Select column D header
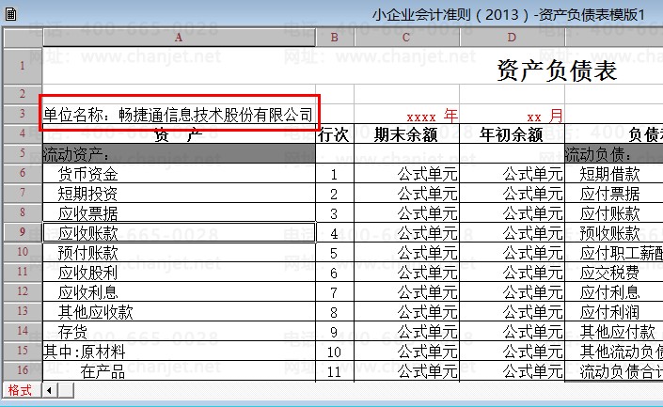Image resolution: width=663 pixels, height=407 pixels. pos(512,38)
